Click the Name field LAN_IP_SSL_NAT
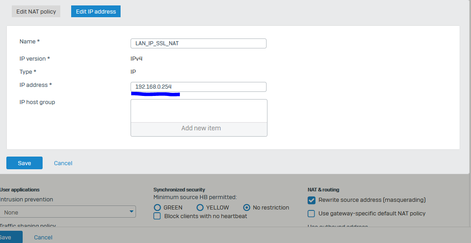This screenshot has height=243, width=471. click(198, 43)
